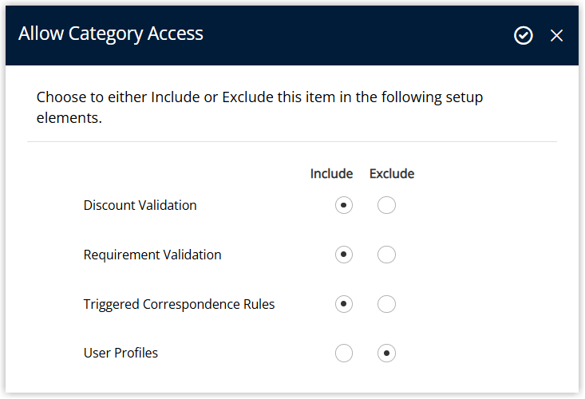
Task: Close the Allow Category Access dialog
Action: 556,35
